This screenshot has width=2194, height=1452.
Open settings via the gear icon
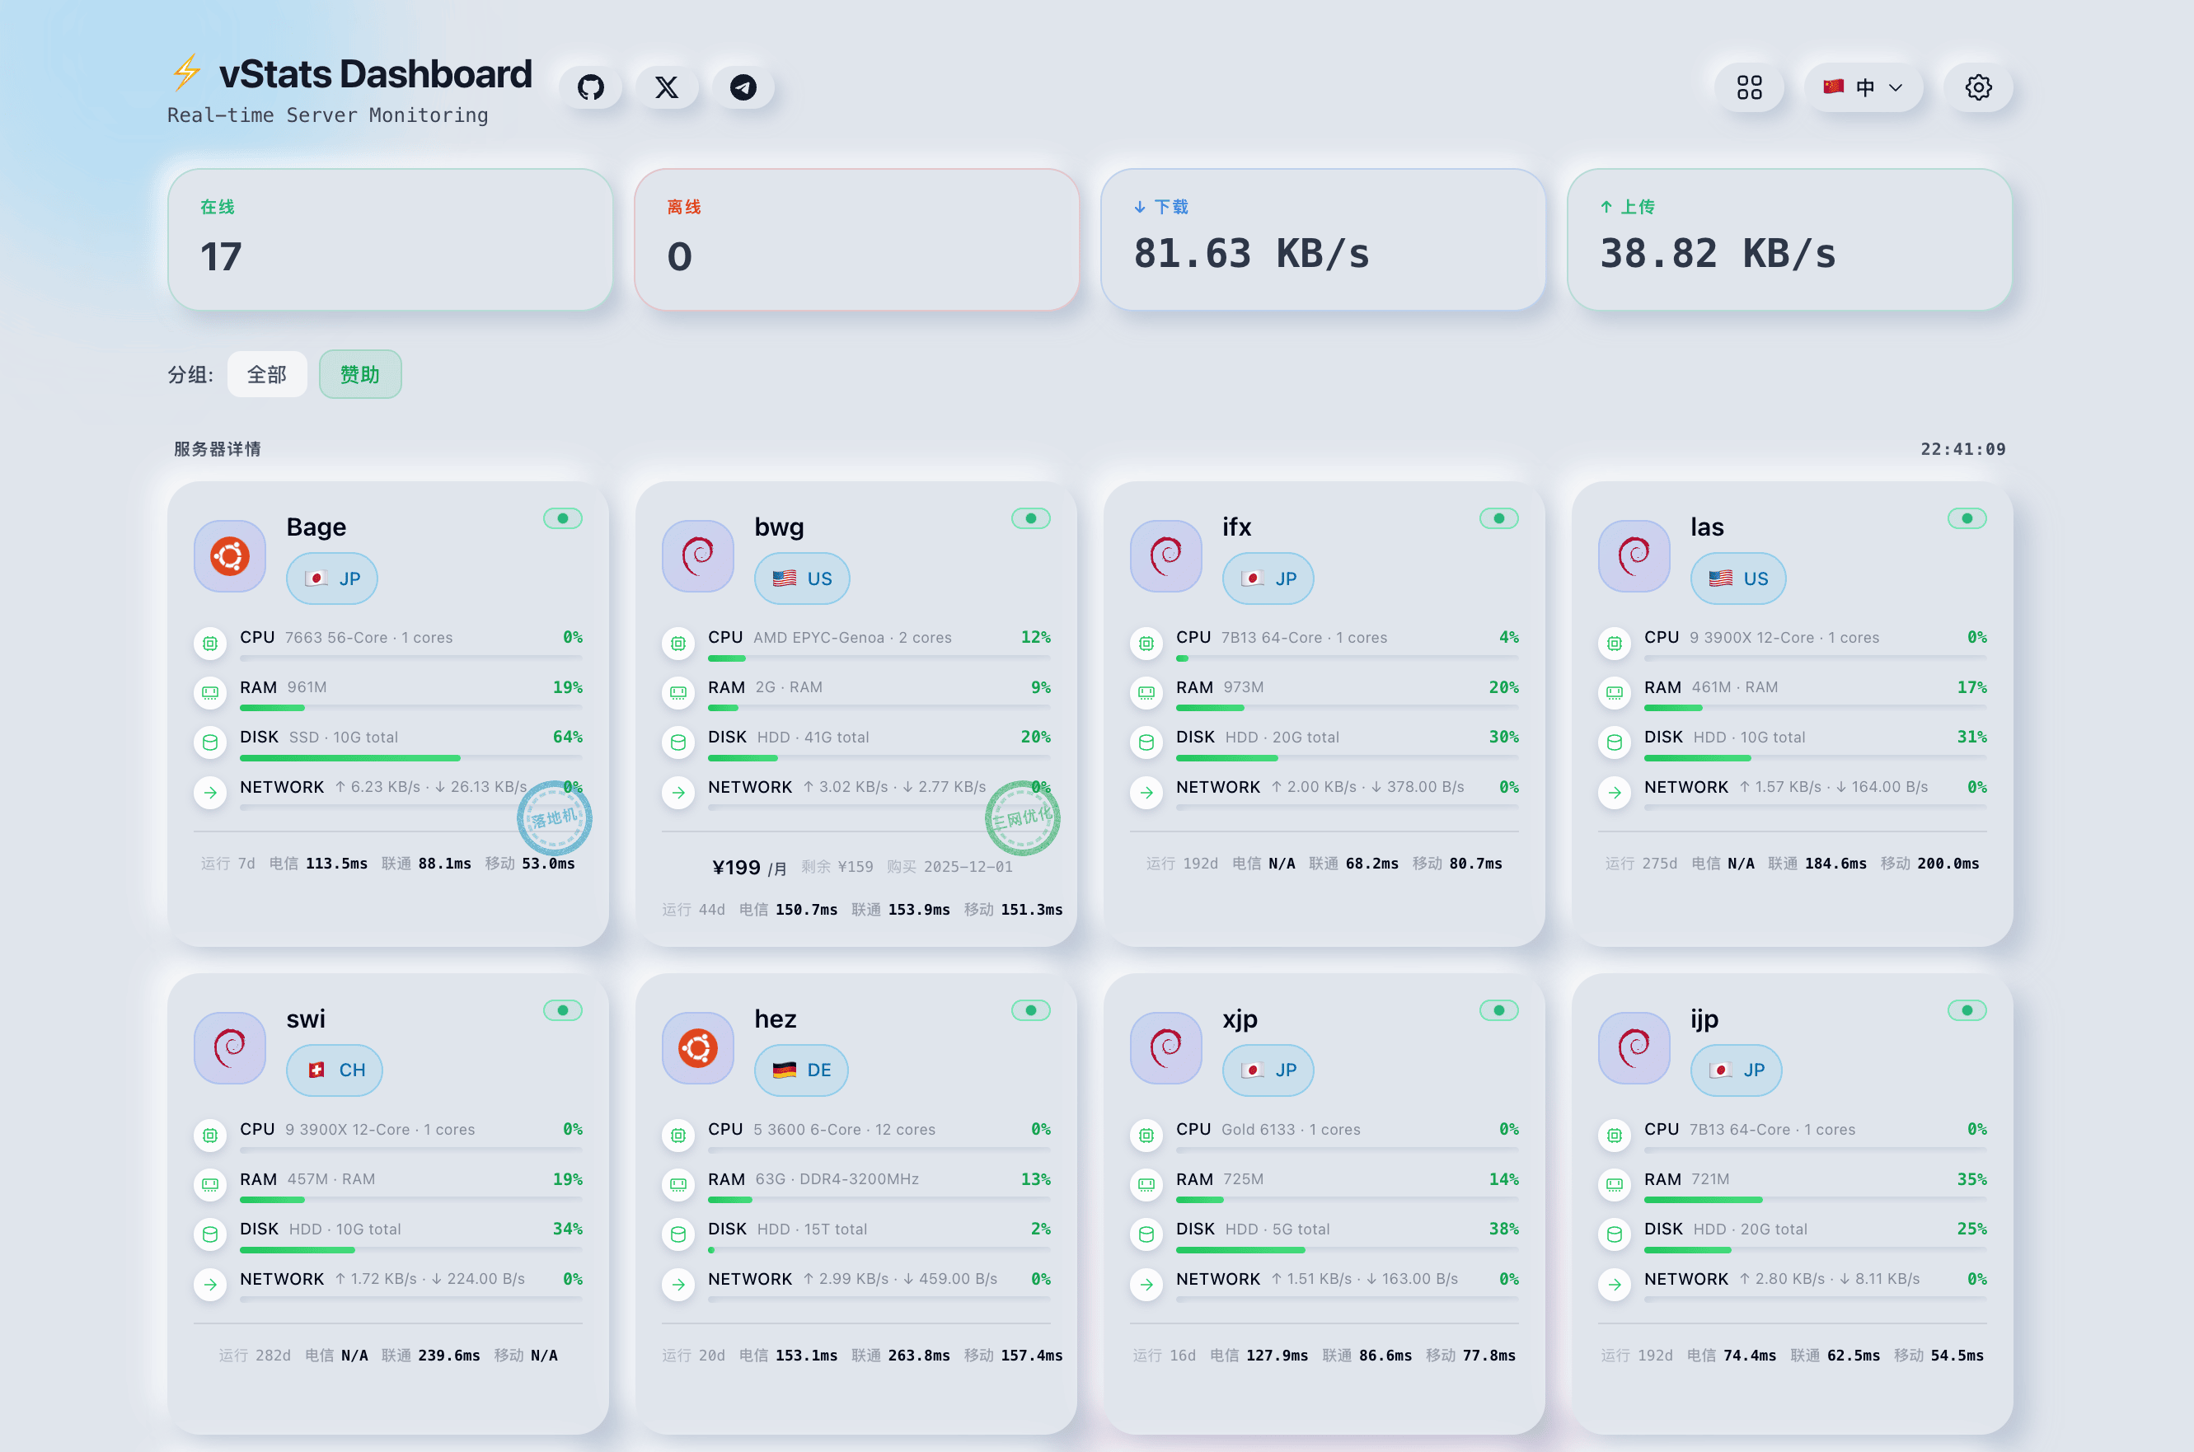[1978, 87]
